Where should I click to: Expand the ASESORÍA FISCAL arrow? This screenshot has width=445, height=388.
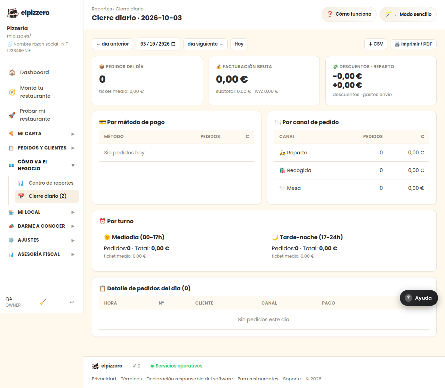73,254
